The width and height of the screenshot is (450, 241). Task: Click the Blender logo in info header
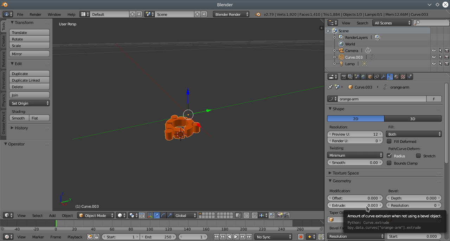(x=258, y=14)
